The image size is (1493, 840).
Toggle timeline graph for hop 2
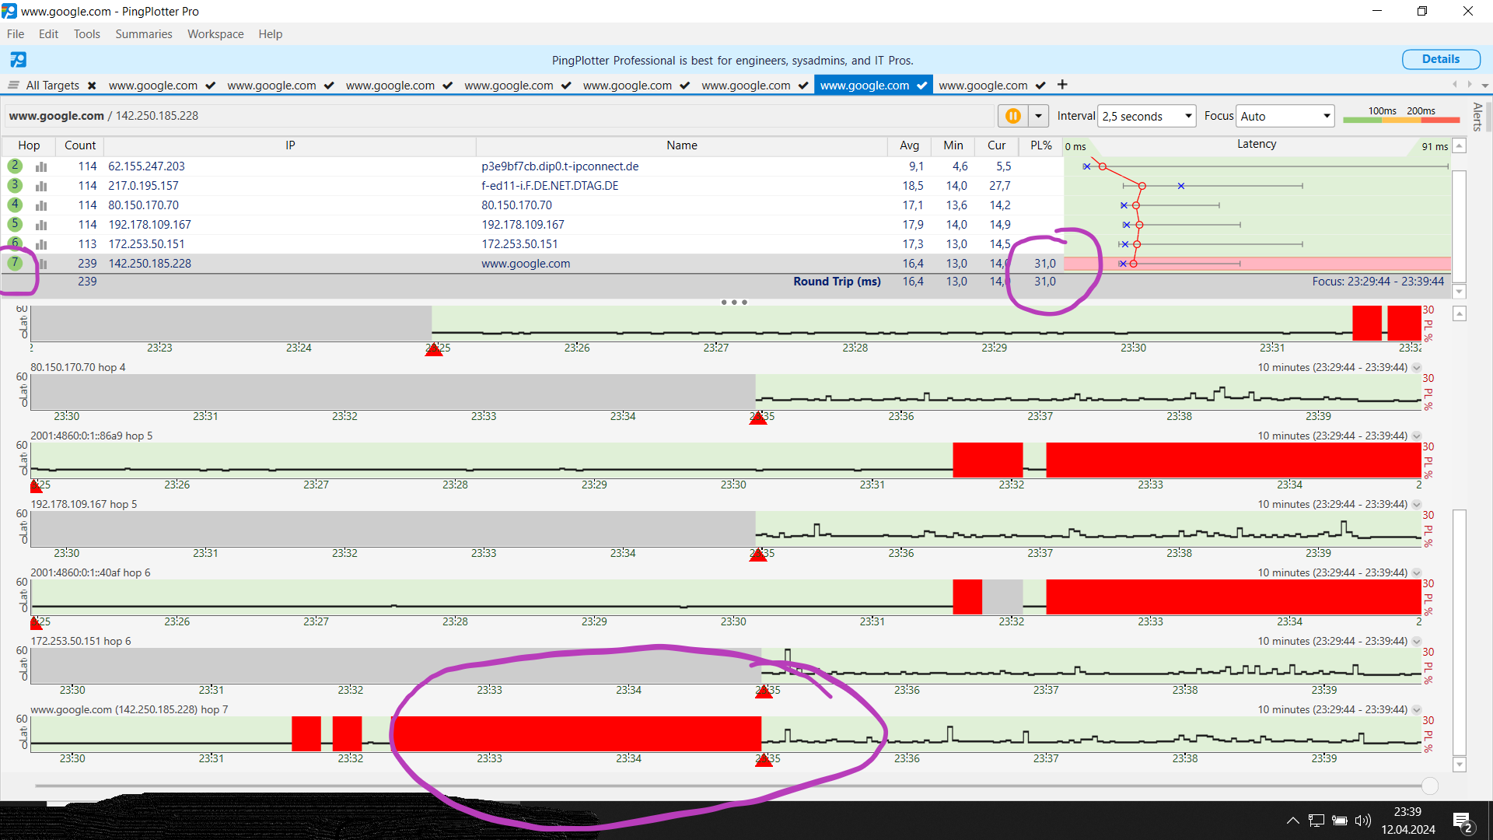pos(41,166)
